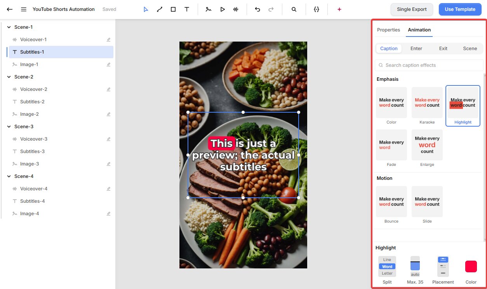The image size is (487, 289).
Task: Open the hamburger menu
Action: 24,9
